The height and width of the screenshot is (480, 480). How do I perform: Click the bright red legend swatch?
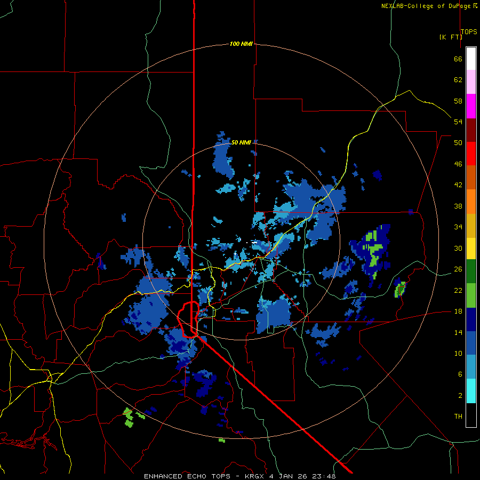click(471, 154)
